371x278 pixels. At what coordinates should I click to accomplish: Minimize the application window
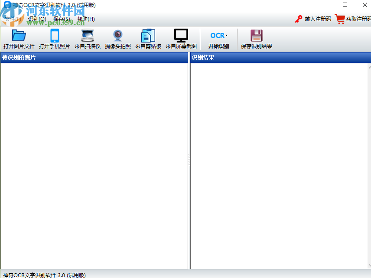click(325, 5)
